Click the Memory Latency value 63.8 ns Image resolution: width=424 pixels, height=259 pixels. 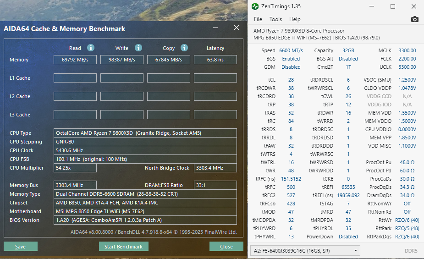pyautogui.click(x=215, y=60)
